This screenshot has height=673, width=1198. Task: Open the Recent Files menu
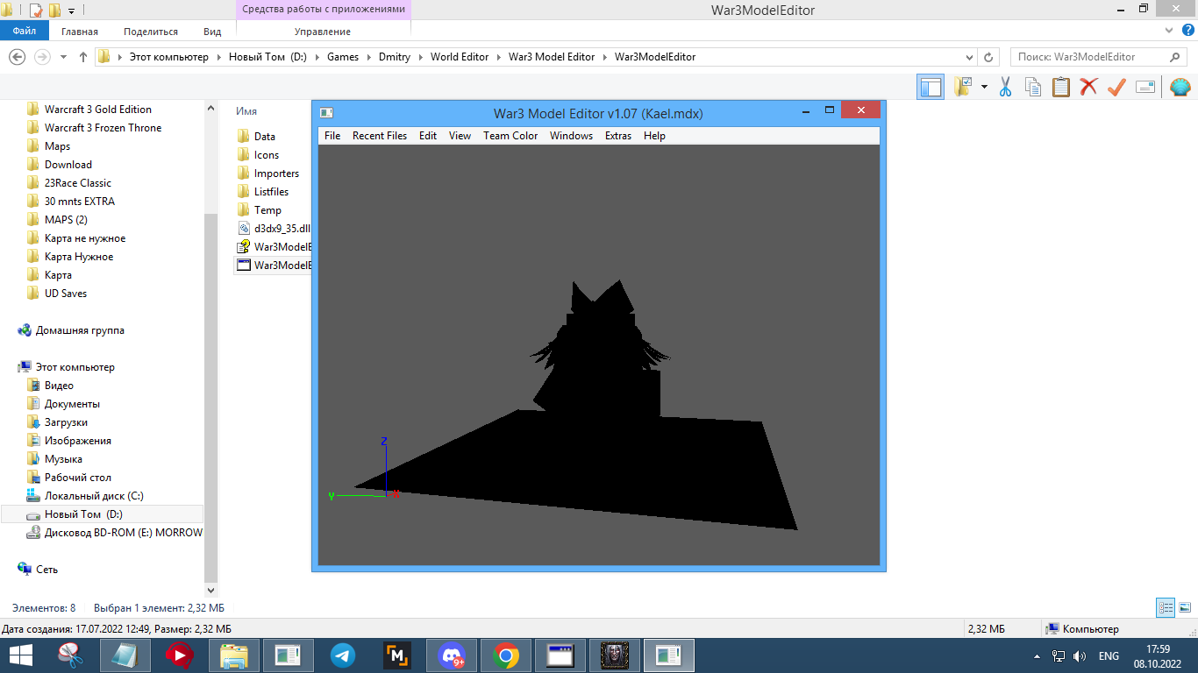click(x=380, y=136)
